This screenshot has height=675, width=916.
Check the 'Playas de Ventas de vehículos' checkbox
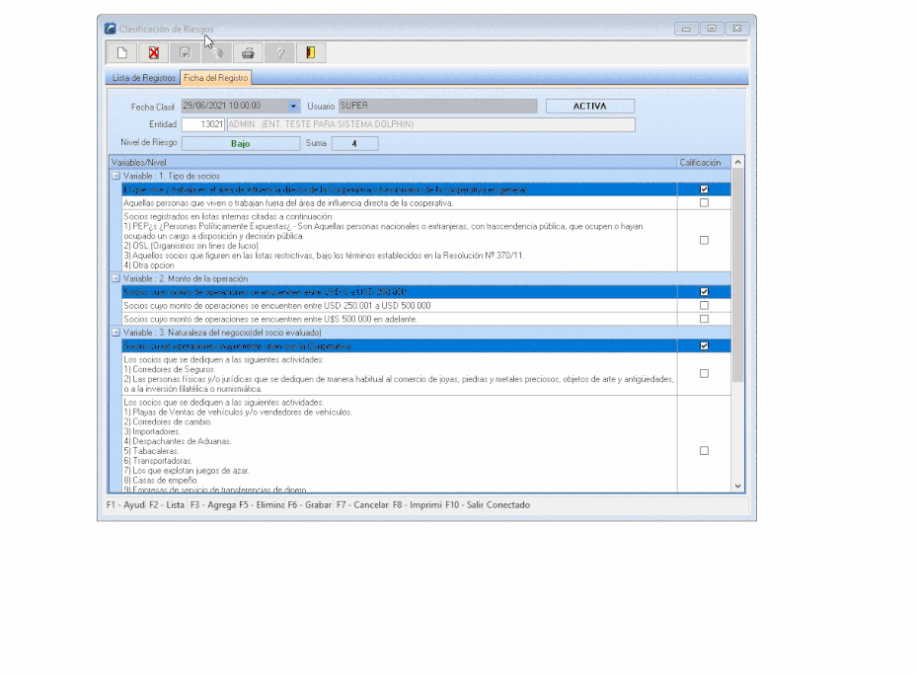(704, 450)
